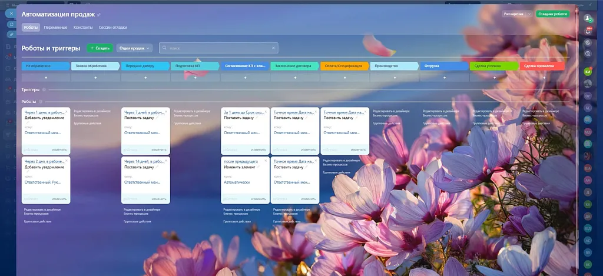Click into the поиск search field
The width and height of the screenshot is (603, 276).
218,48
